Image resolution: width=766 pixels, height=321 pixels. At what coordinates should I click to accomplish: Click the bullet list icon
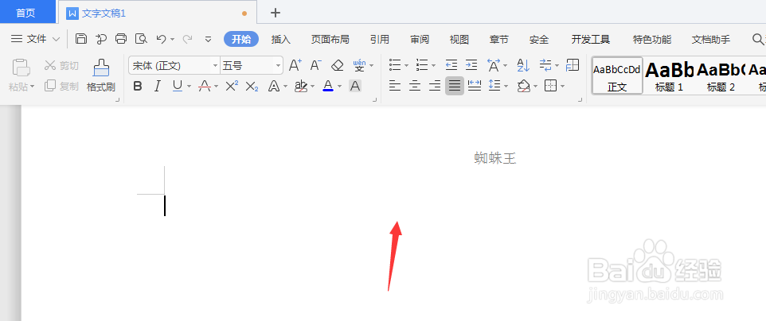point(395,64)
